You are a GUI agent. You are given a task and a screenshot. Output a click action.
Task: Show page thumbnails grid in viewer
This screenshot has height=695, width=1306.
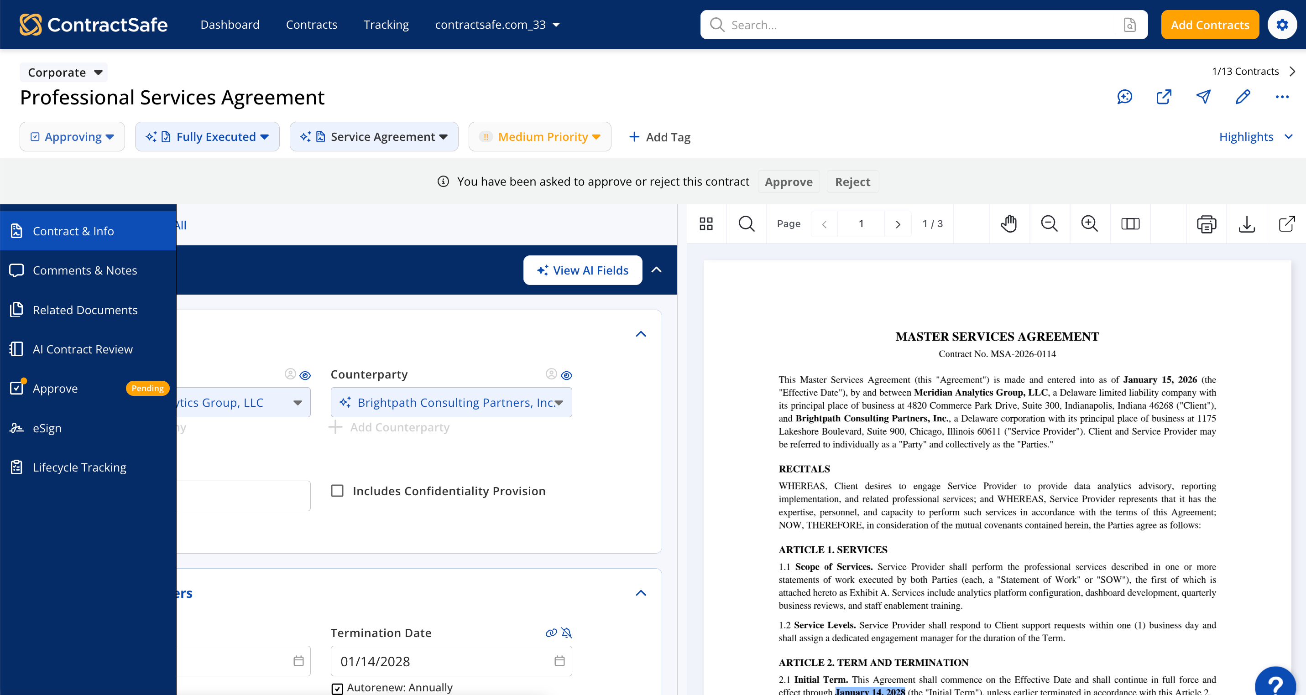point(706,223)
